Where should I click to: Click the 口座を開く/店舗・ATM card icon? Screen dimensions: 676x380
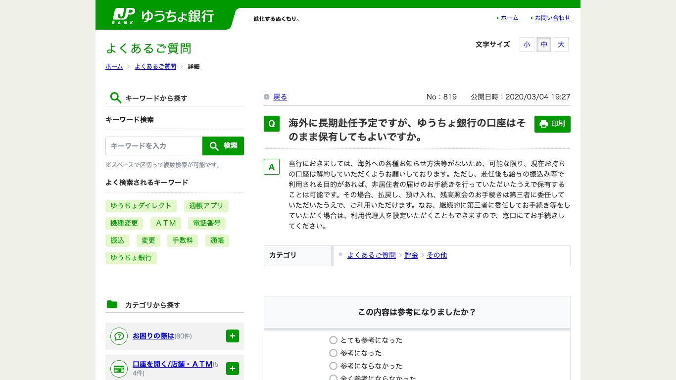coord(119,369)
